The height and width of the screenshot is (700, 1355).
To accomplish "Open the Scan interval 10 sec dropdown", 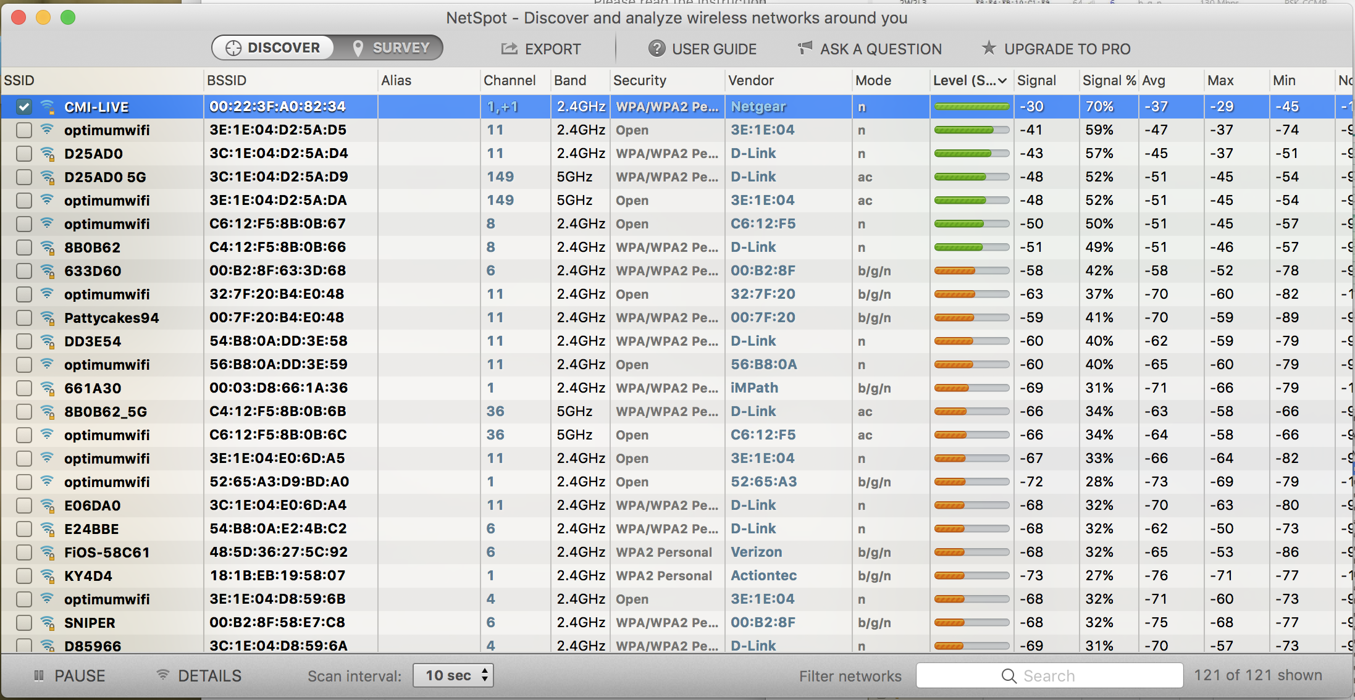I will (453, 676).
